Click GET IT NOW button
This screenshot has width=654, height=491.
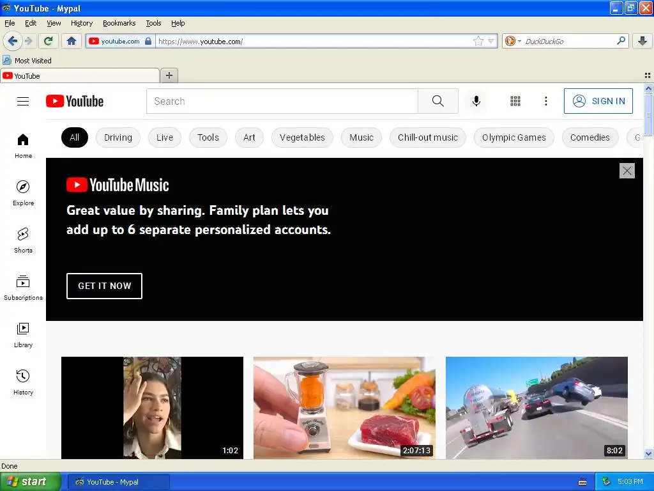[104, 286]
